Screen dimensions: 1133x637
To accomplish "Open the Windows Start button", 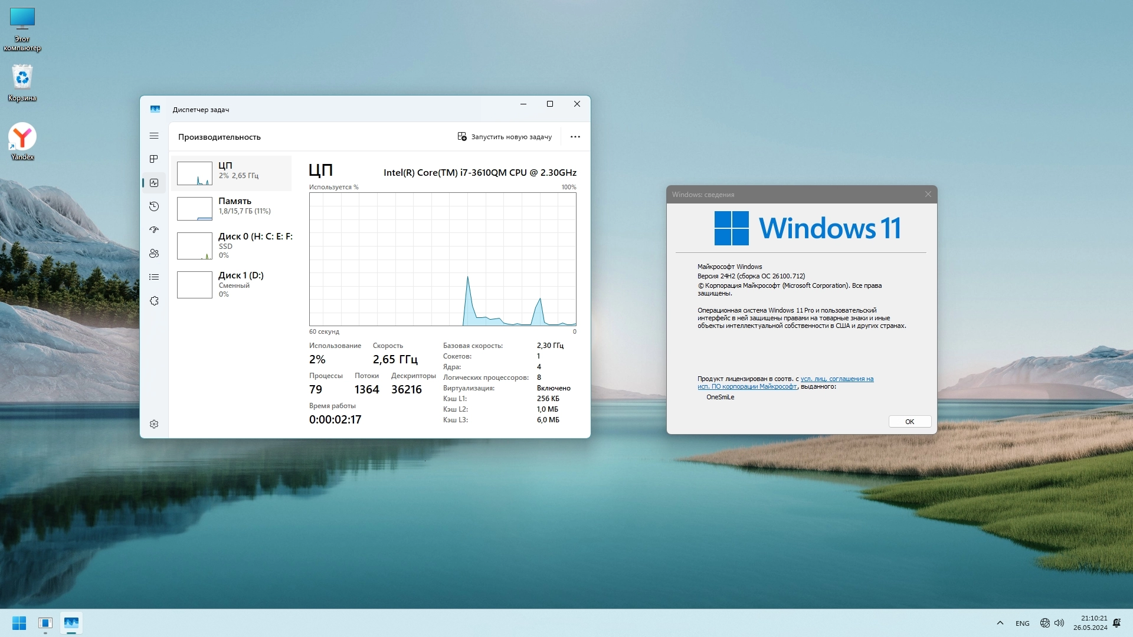I will pyautogui.click(x=19, y=623).
